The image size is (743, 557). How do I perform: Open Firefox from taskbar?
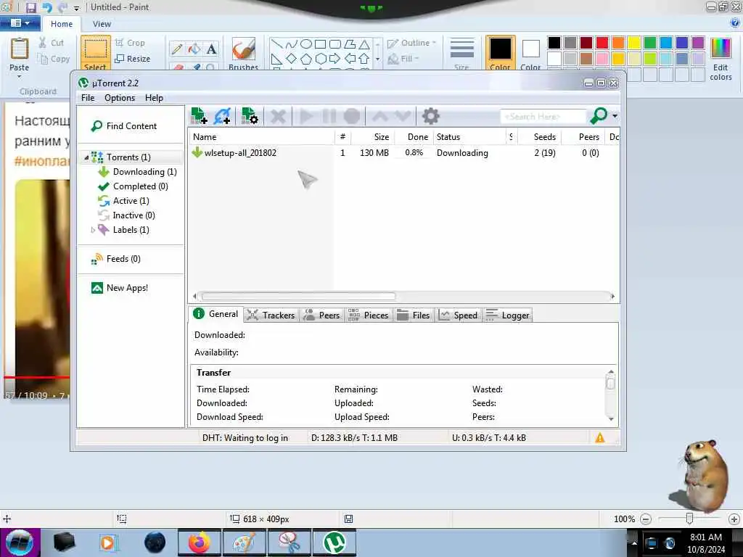[199, 542]
